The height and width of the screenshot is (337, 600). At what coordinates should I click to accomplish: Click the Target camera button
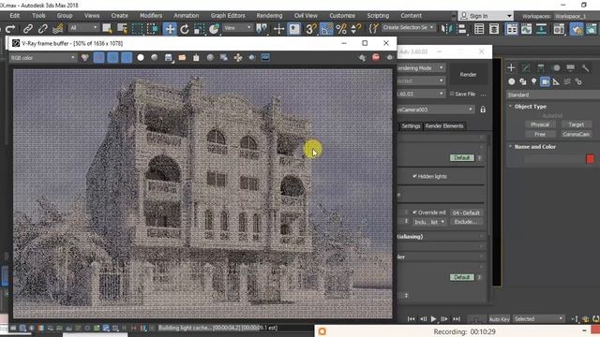click(576, 125)
